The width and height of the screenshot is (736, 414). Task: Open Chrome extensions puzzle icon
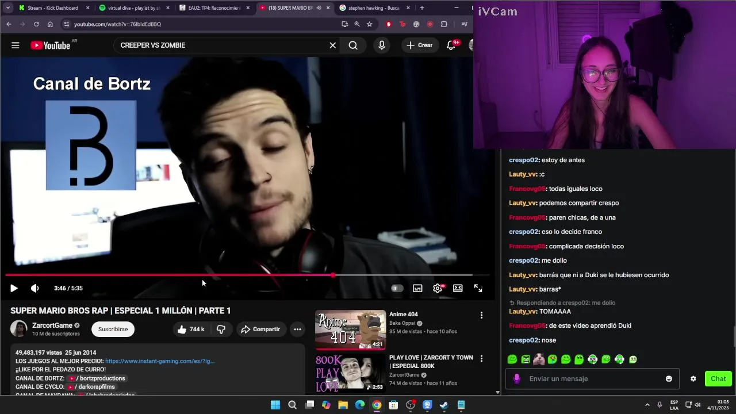(x=444, y=24)
